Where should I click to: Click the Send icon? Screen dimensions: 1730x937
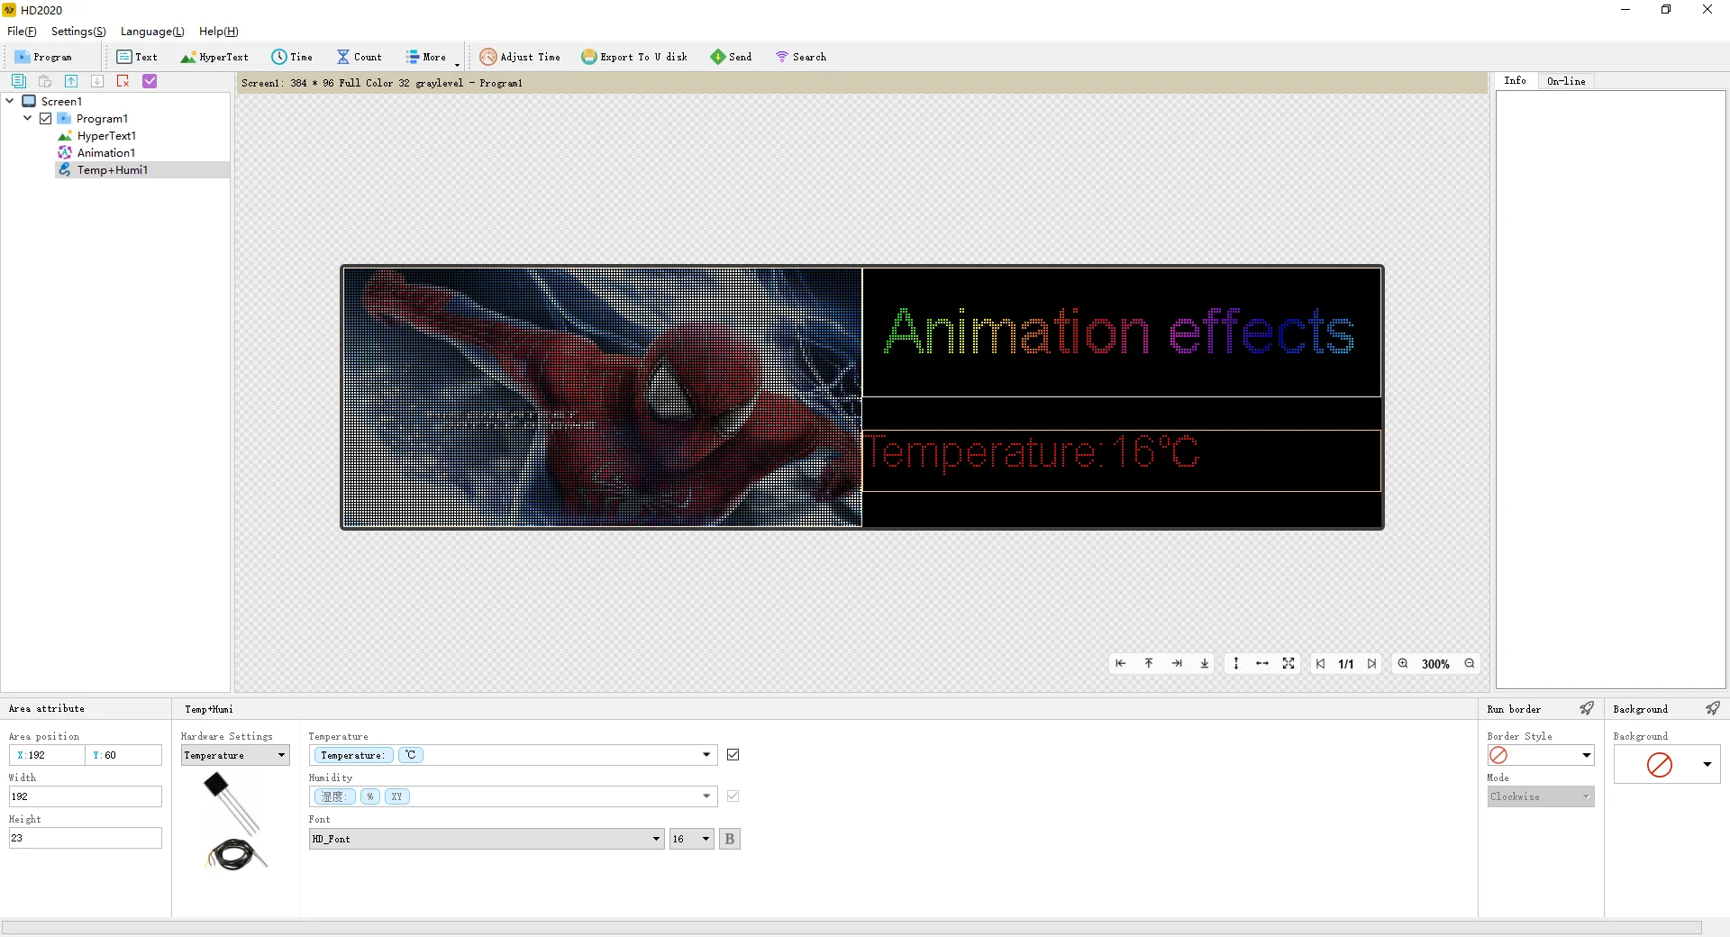click(717, 57)
